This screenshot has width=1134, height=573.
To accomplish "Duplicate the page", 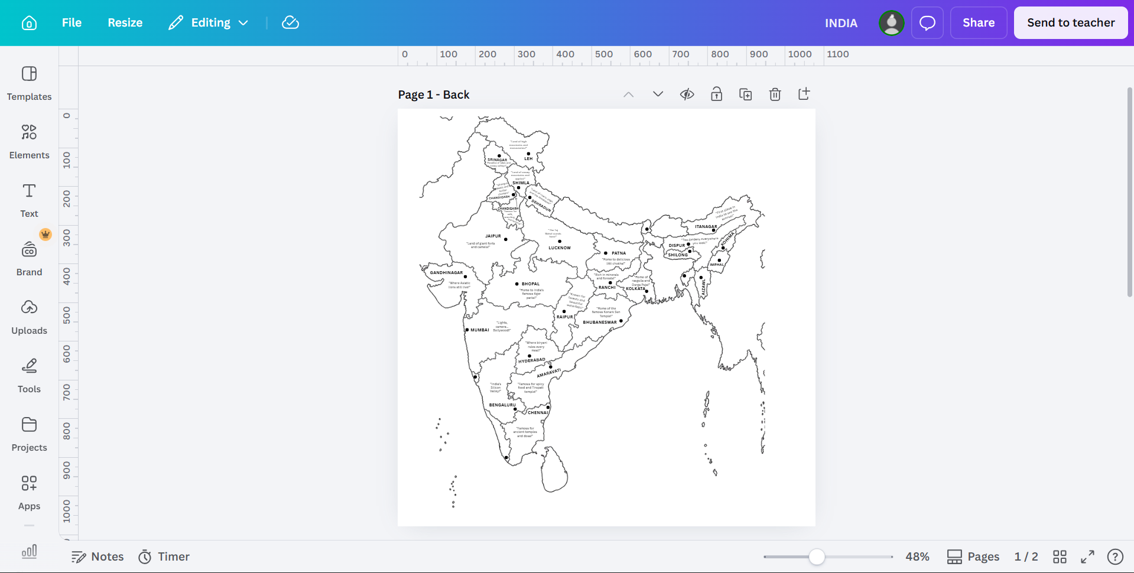I will 746,95.
